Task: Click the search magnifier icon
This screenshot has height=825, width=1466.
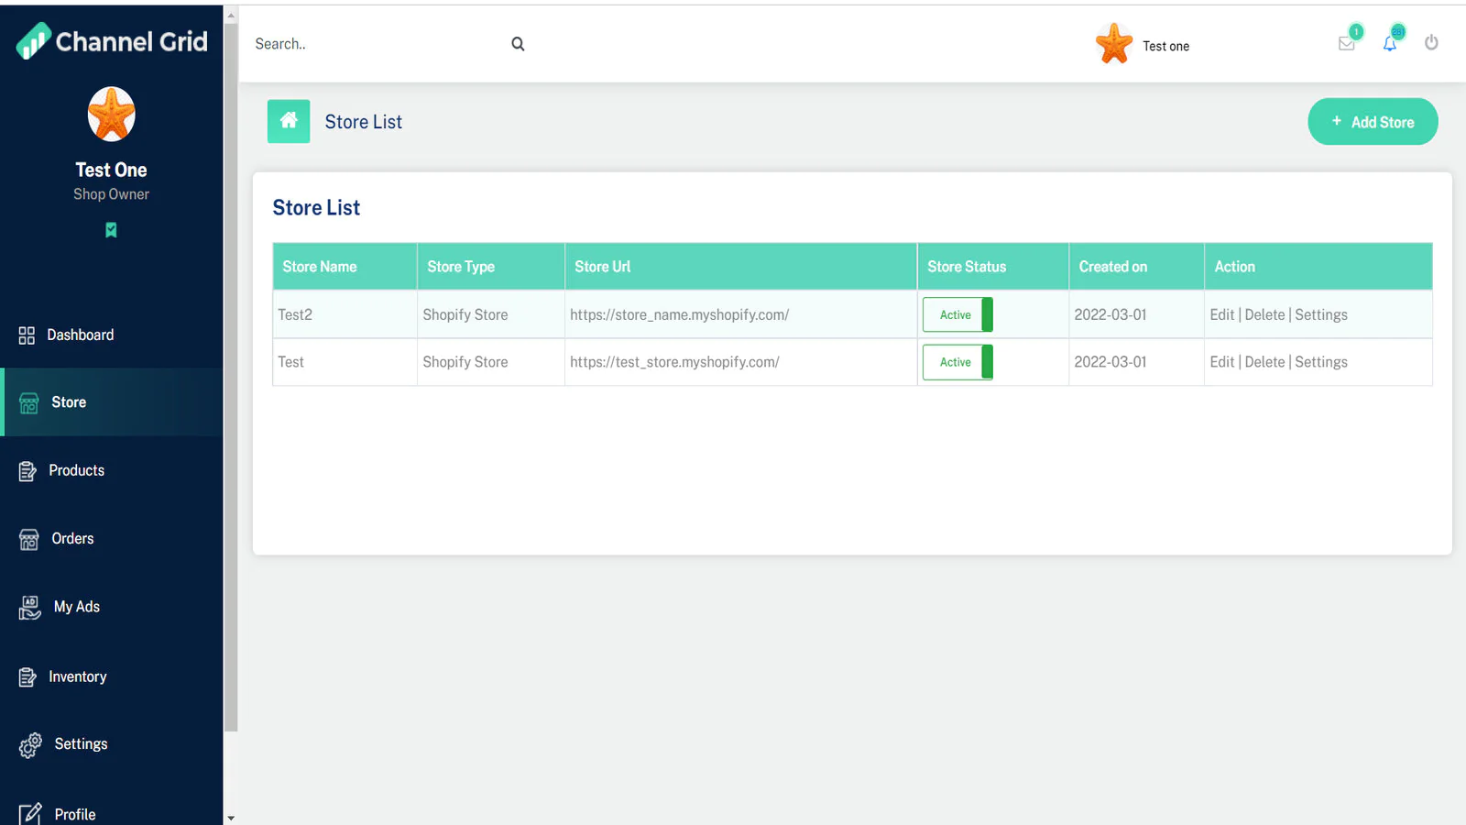Action: [x=518, y=44]
